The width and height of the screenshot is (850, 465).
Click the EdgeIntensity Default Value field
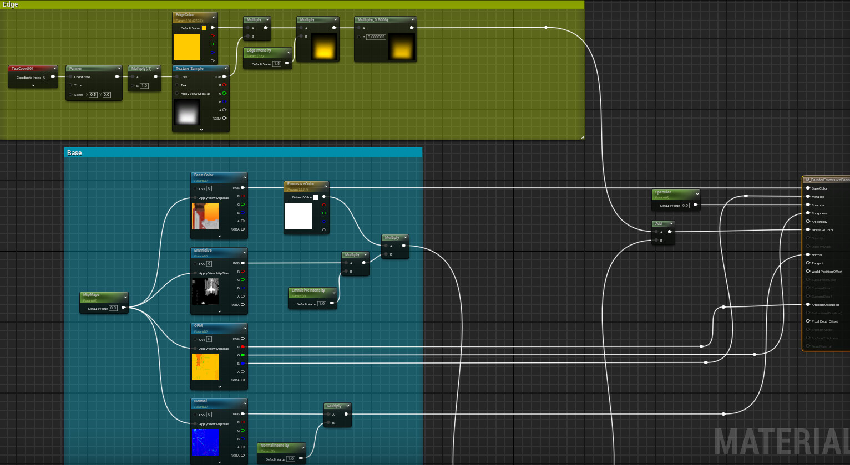pyautogui.click(x=277, y=64)
